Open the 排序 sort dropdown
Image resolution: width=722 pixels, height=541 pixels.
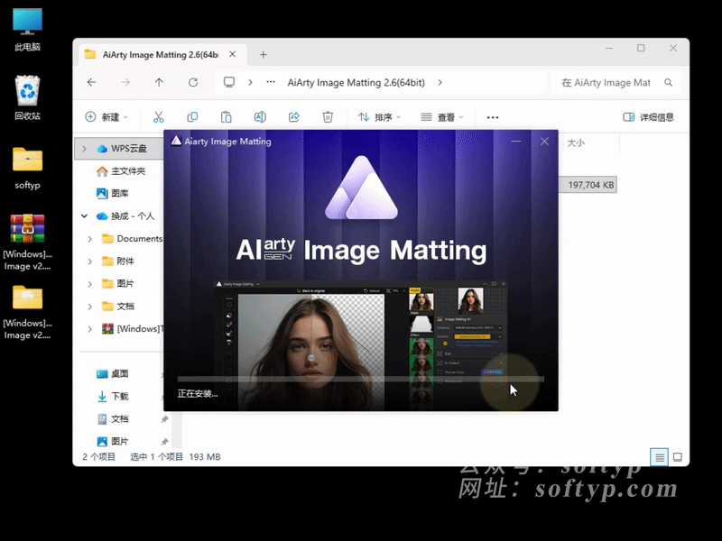[x=379, y=117]
